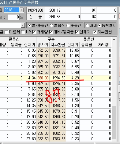Click call price 7.65

pyautogui.click(x=30, y=89)
